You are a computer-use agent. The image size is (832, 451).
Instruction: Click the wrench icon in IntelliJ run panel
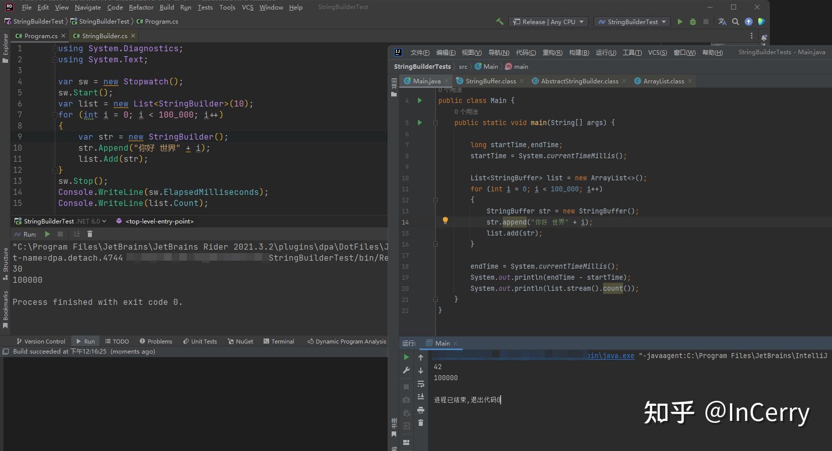pyautogui.click(x=406, y=371)
